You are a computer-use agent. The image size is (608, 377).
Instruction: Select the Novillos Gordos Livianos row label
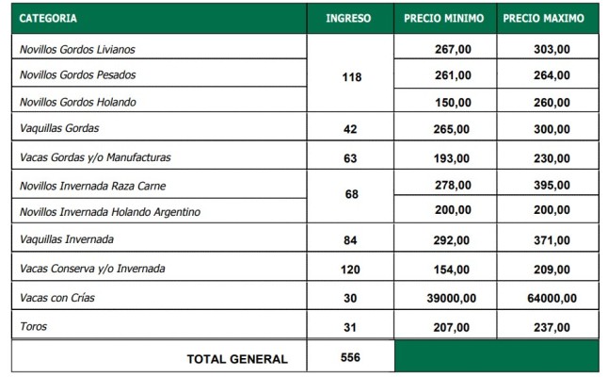click(x=159, y=46)
